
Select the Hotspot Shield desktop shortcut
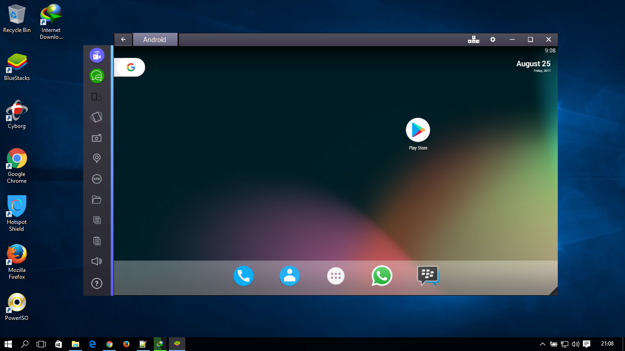point(17,214)
